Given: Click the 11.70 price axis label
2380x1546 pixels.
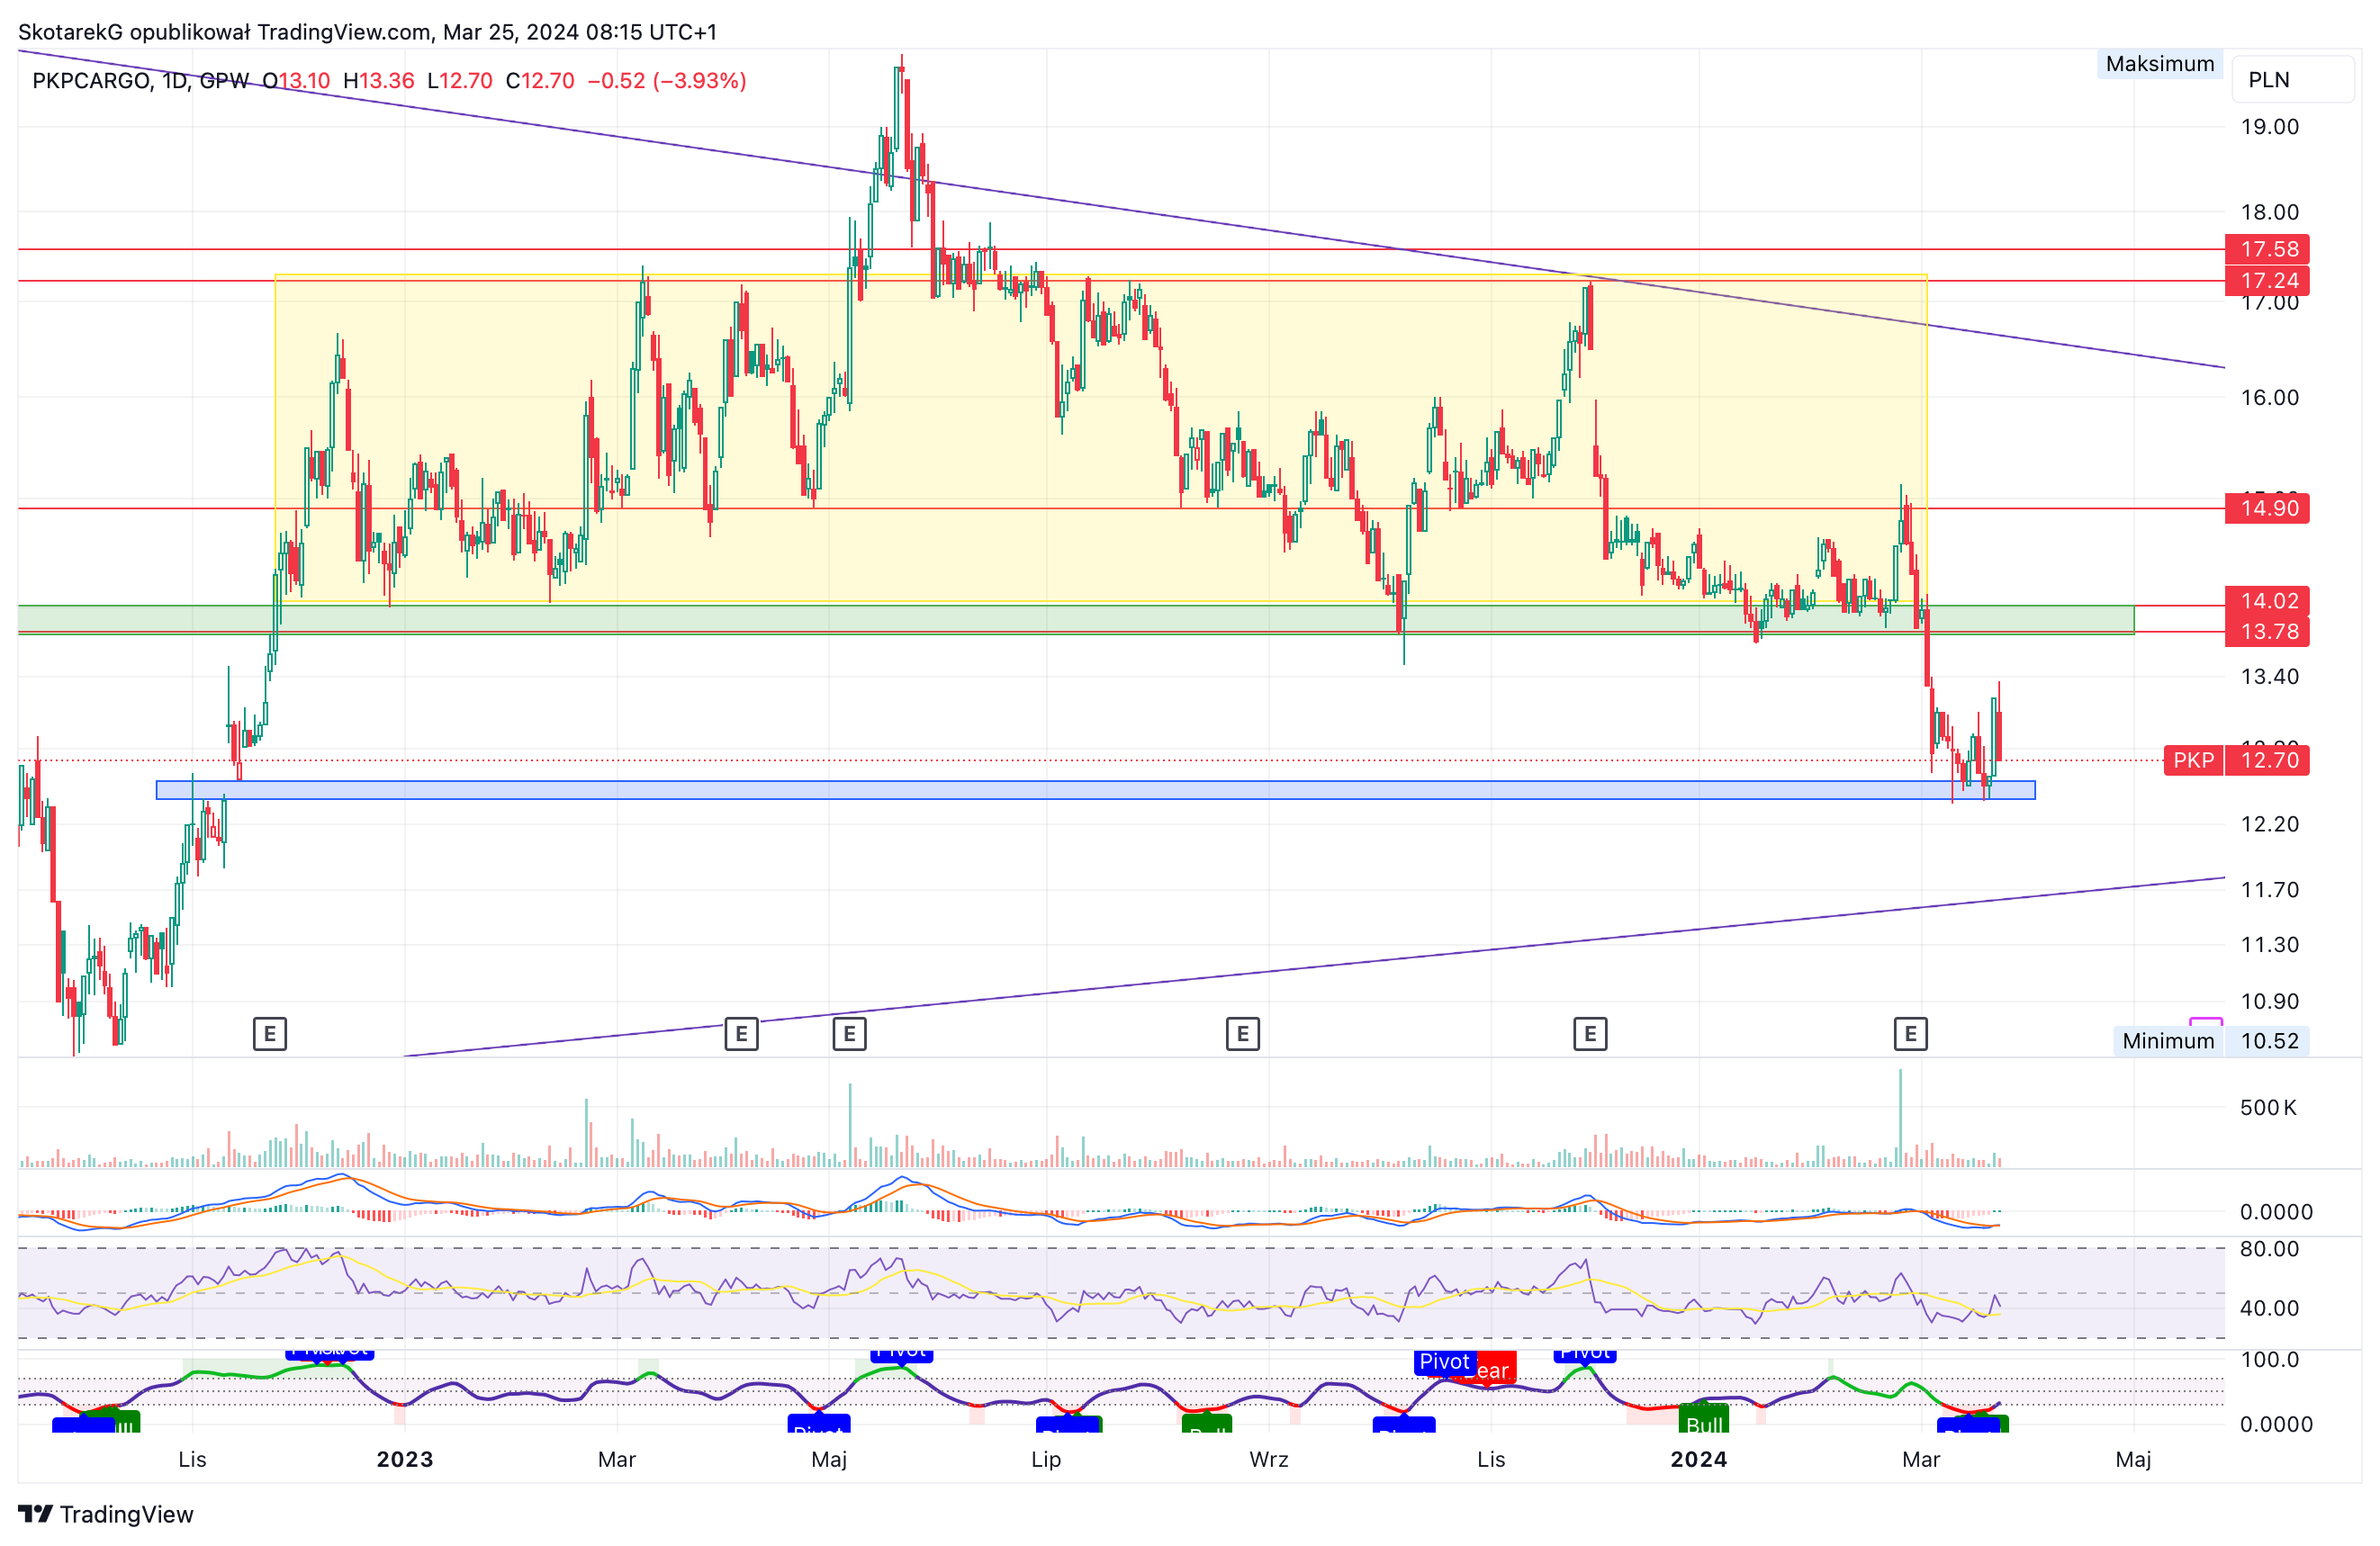Looking at the screenshot, I should coord(2269,890).
